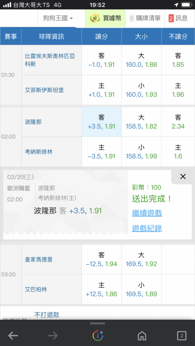Screen dimensions: 195x346
Task: Open the 購牌清單 cart with 0 badge
Action: click(x=145, y=18)
